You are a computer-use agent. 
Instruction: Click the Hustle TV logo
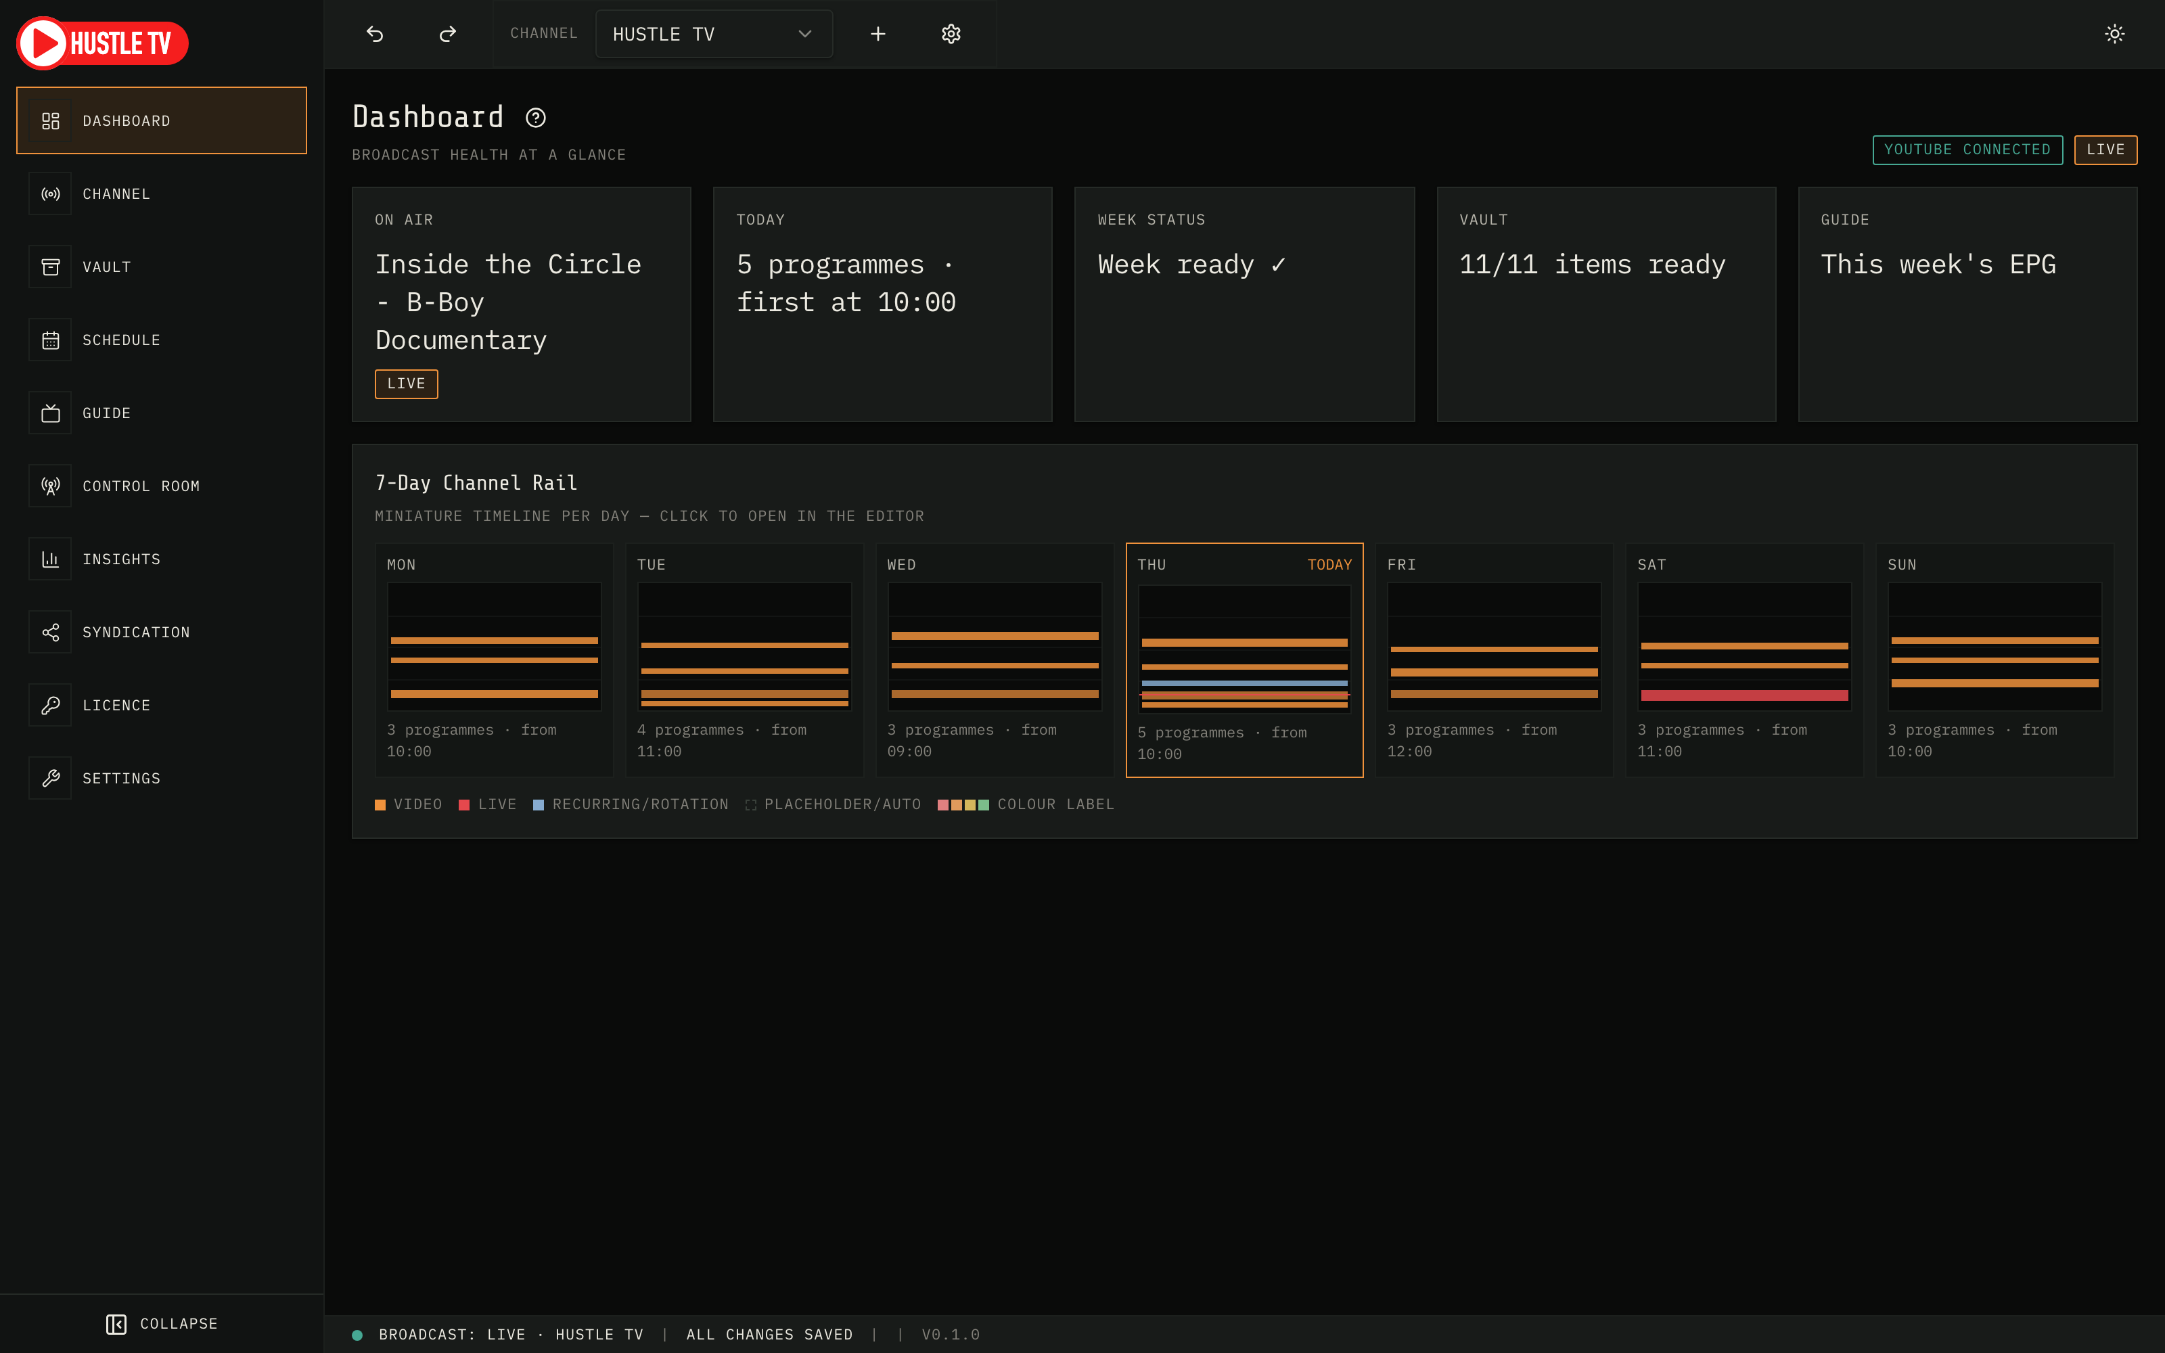point(103,43)
